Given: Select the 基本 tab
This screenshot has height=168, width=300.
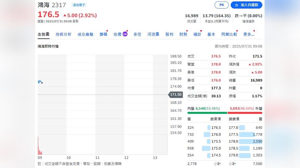Looking at the screenshot, I should pos(211,34).
